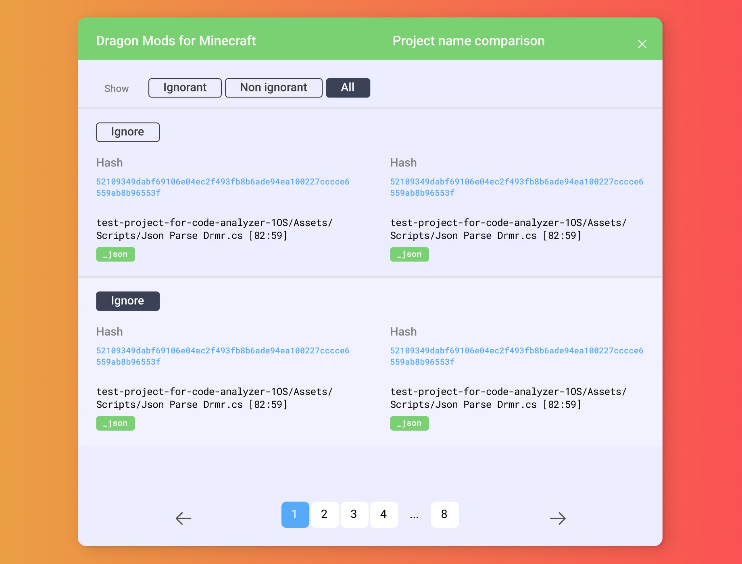Navigate to the previous page using the left arrow
This screenshot has width=742, height=564.
(x=182, y=519)
